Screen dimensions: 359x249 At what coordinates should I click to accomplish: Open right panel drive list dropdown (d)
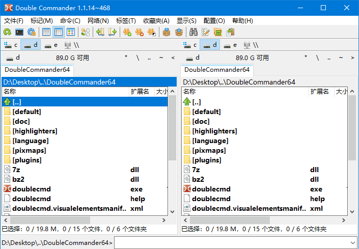pyautogui.click(x=193, y=58)
